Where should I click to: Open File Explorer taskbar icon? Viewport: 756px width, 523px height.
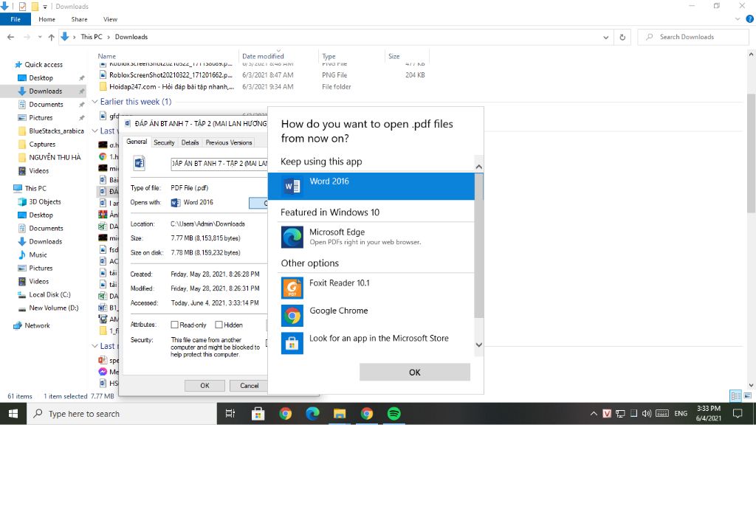pyautogui.click(x=340, y=414)
